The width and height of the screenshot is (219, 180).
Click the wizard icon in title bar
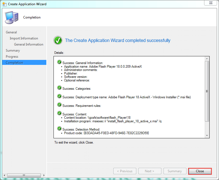point(4,4)
